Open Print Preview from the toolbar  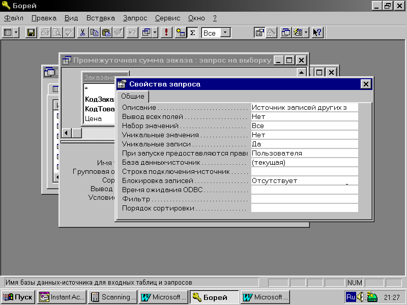click(57, 33)
